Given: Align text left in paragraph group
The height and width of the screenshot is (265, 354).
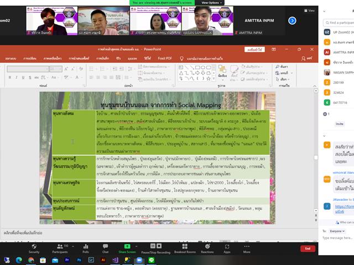Looking at the screenshot, I should 91,77.
